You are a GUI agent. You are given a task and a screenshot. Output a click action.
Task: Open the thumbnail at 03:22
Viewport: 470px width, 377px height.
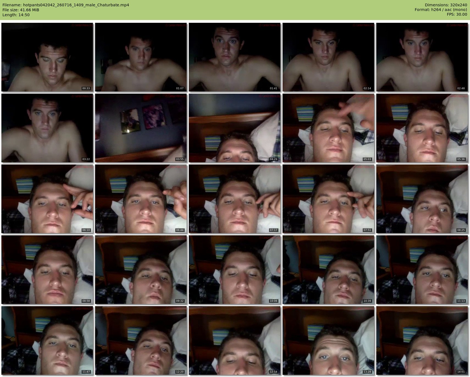[47, 128]
